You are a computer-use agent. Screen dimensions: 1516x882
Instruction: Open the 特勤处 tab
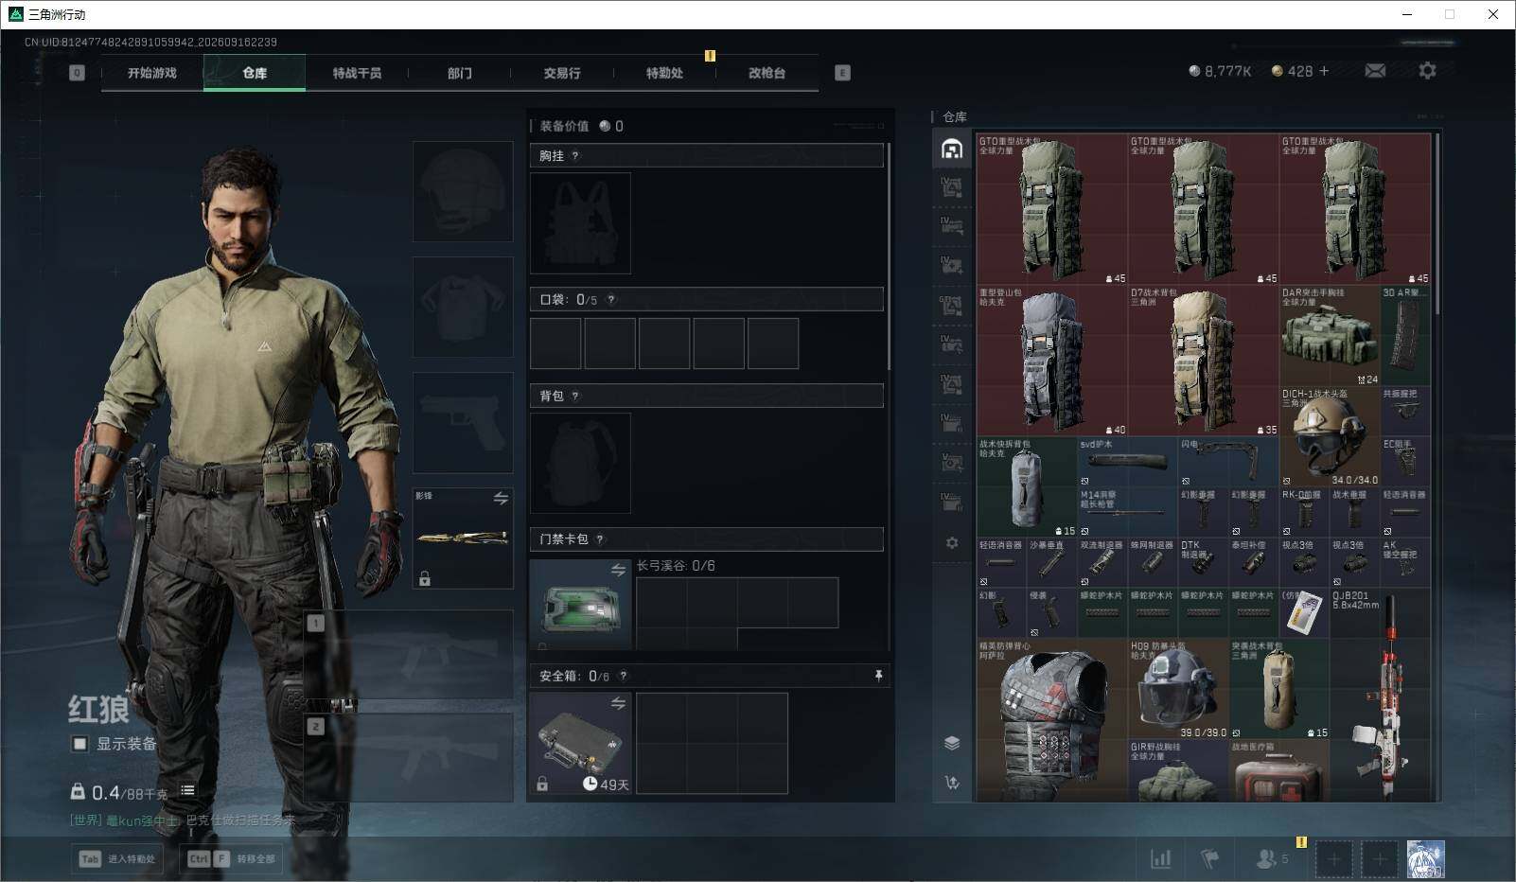pos(664,73)
